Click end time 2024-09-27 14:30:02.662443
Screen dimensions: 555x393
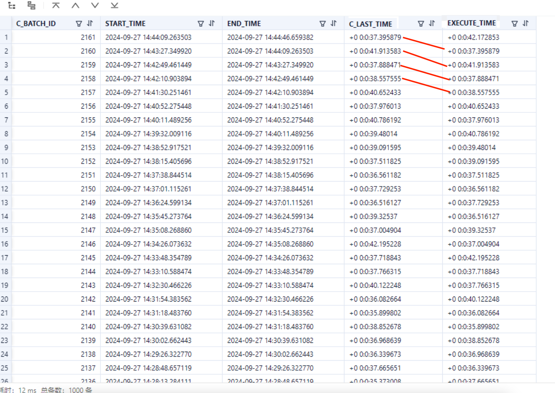[x=270, y=354]
